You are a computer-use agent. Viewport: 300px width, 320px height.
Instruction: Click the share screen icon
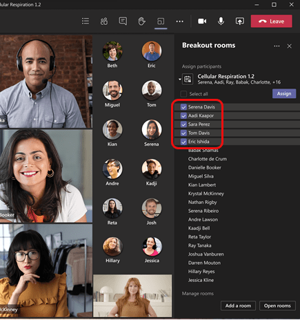(x=240, y=21)
